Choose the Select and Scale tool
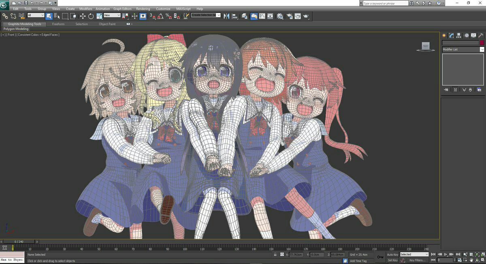Image resolution: width=486 pixels, height=264 pixels. click(100, 16)
